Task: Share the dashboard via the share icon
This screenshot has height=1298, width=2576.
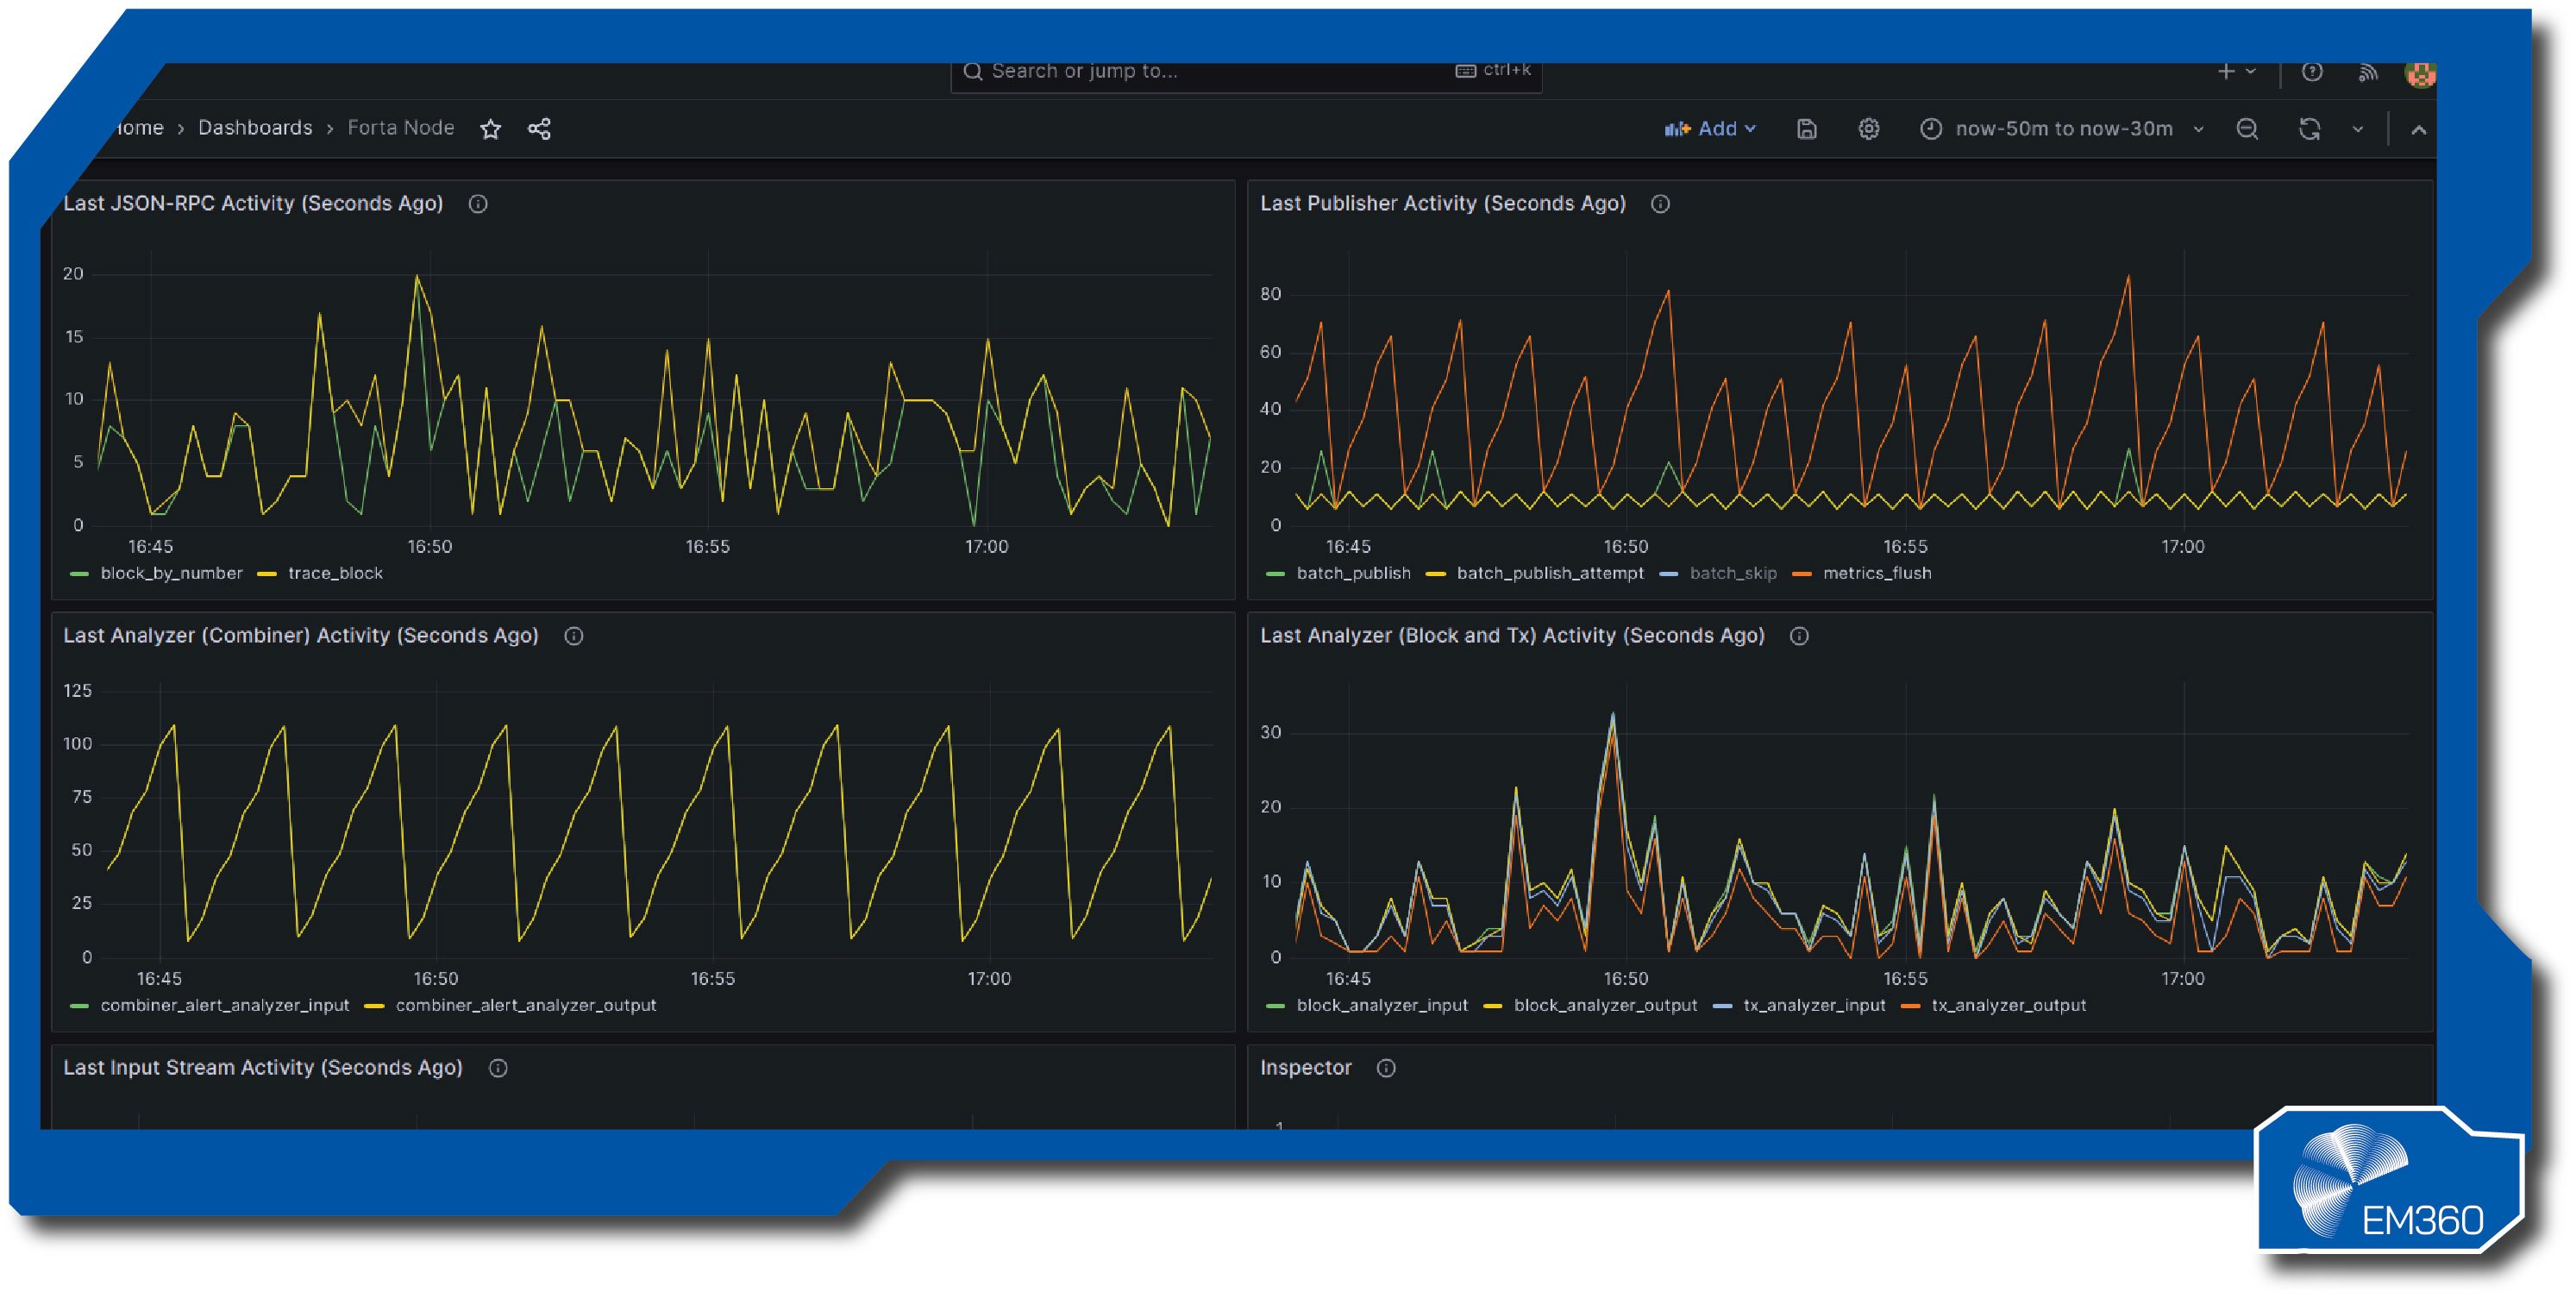Action: coord(539,128)
